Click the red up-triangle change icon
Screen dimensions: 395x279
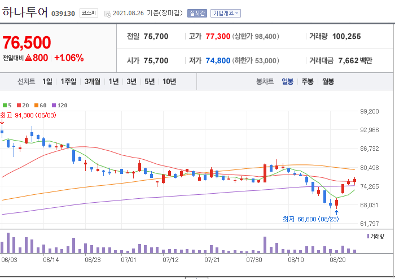coord(28,58)
